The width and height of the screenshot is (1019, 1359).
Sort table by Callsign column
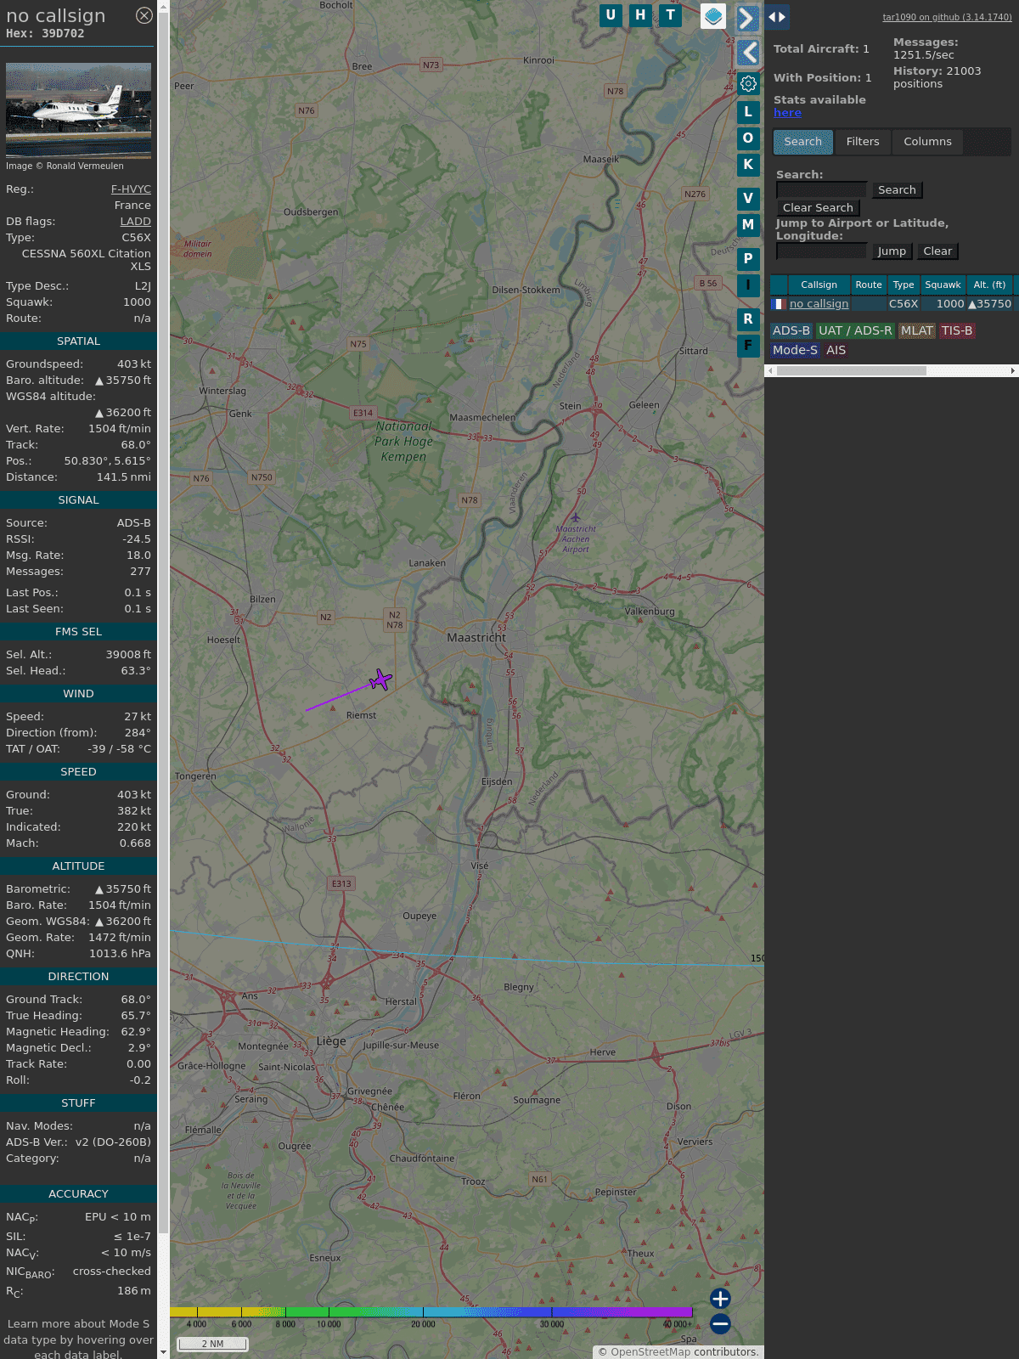click(819, 285)
